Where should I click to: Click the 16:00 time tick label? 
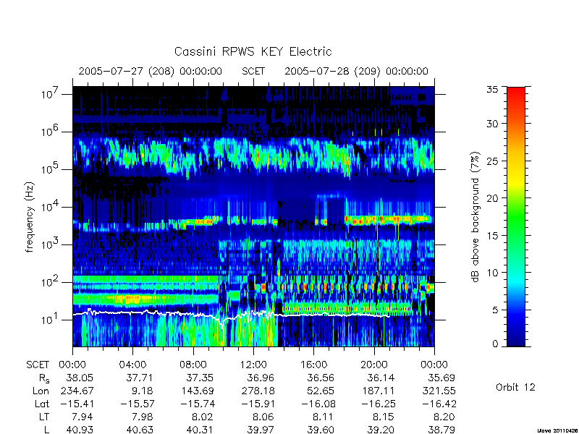(x=314, y=365)
